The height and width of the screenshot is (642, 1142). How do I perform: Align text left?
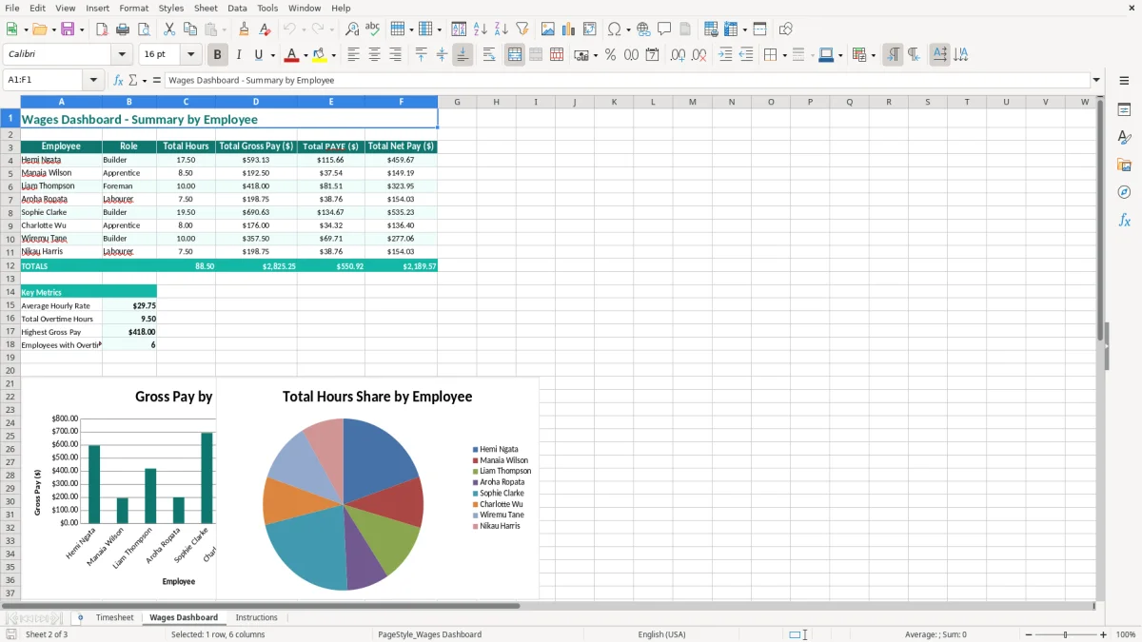[354, 55]
